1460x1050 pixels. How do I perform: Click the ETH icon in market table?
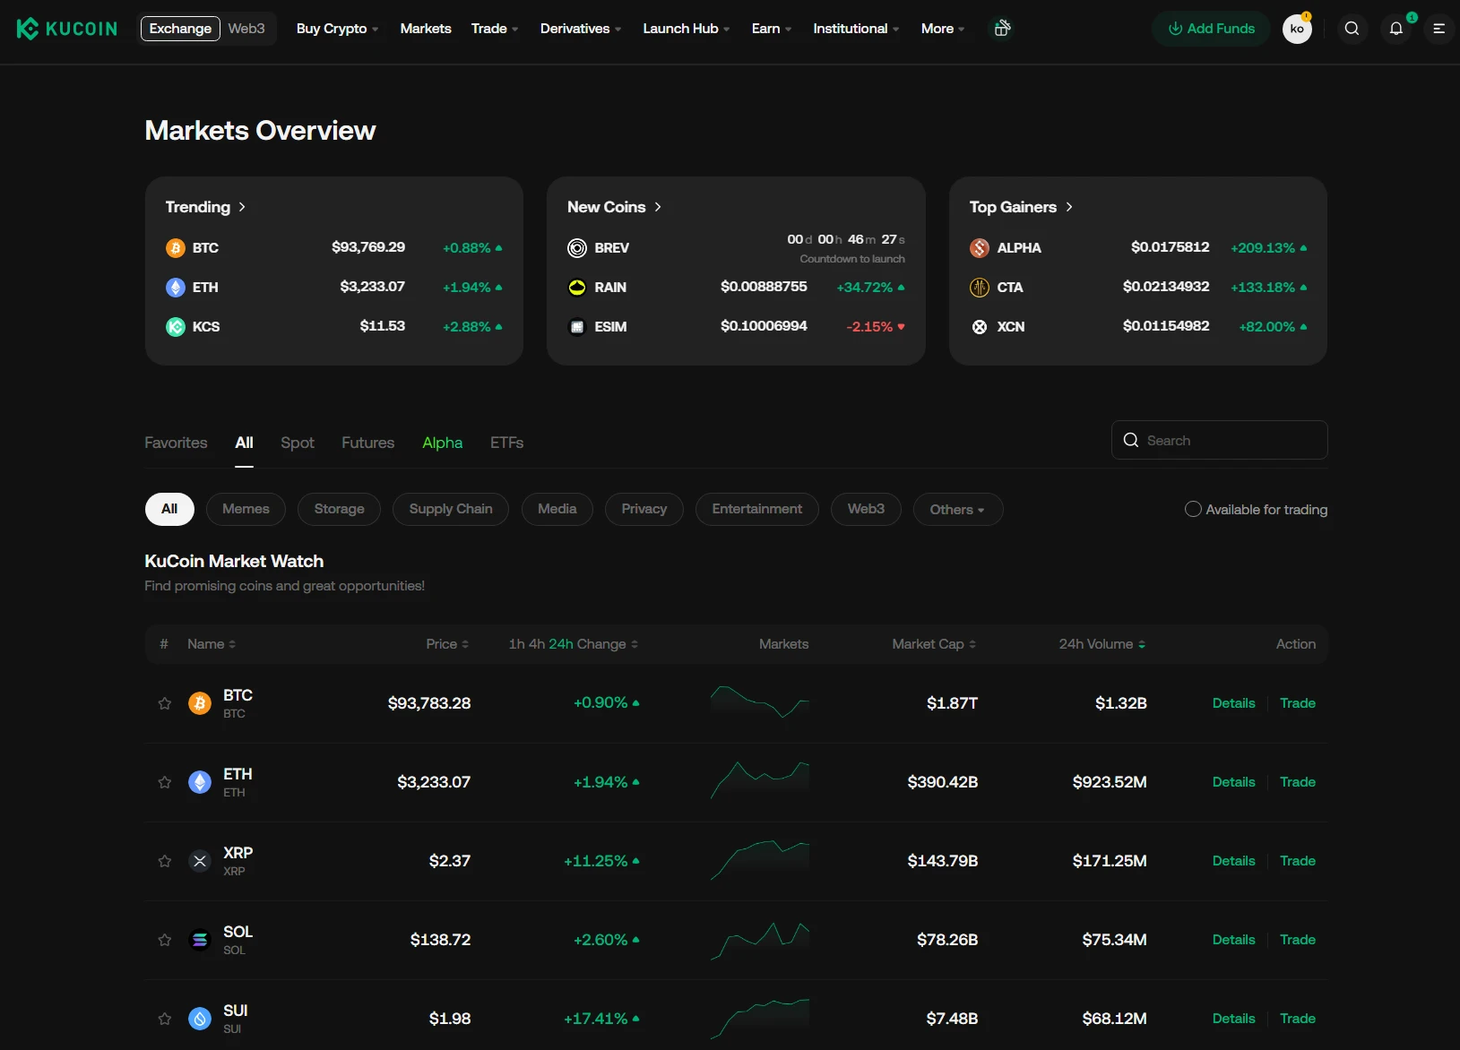click(200, 782)
